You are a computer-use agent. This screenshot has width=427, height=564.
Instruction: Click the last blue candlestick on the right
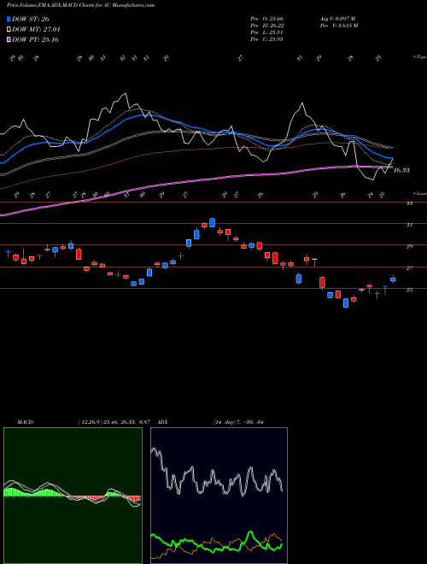[x=393, y=279]
